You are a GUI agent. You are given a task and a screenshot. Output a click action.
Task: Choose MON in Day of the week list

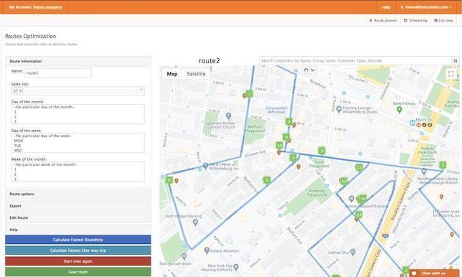pyautogui.click(x=18, y=141)
